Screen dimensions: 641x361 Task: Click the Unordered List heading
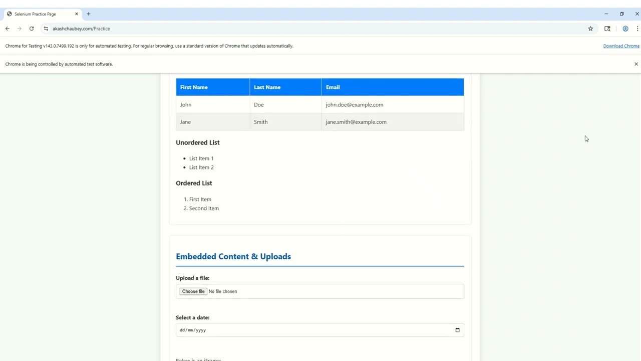pyautogui.click(x=198, y=142)
